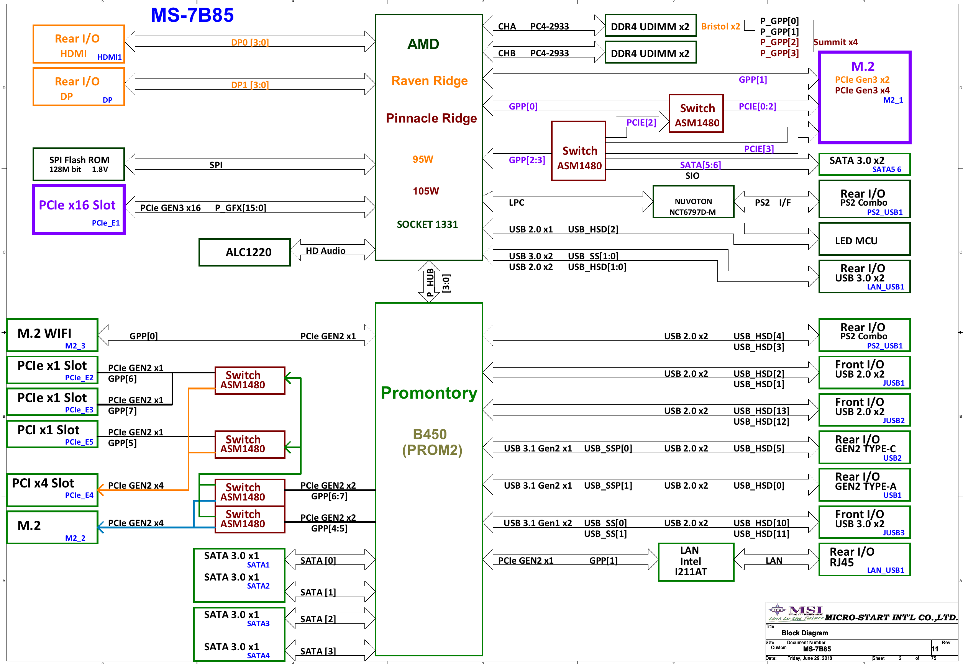Select the PCI x4 Slot PCIe_E4 block
963x664 pixels.
(x=52, y=490)
